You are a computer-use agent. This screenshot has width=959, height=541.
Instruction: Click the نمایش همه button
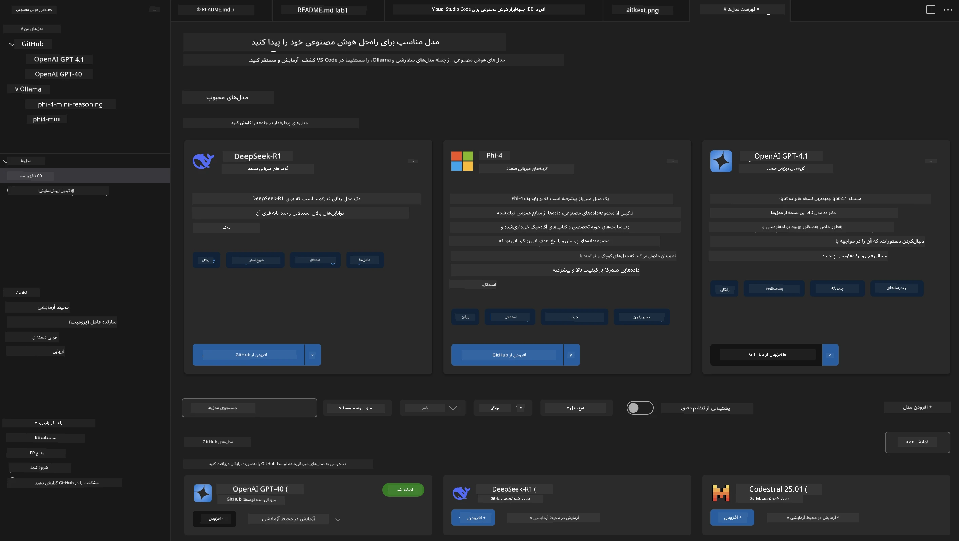(917, 442)
